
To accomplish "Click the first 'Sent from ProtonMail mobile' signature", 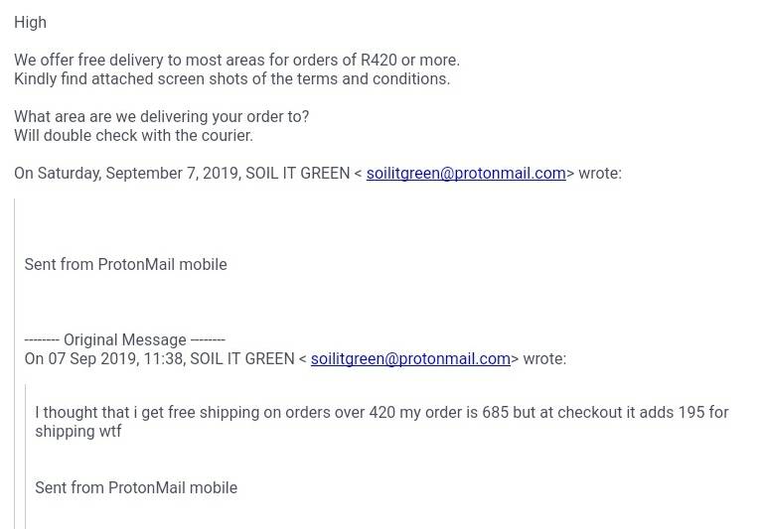I will click(125, 264).
